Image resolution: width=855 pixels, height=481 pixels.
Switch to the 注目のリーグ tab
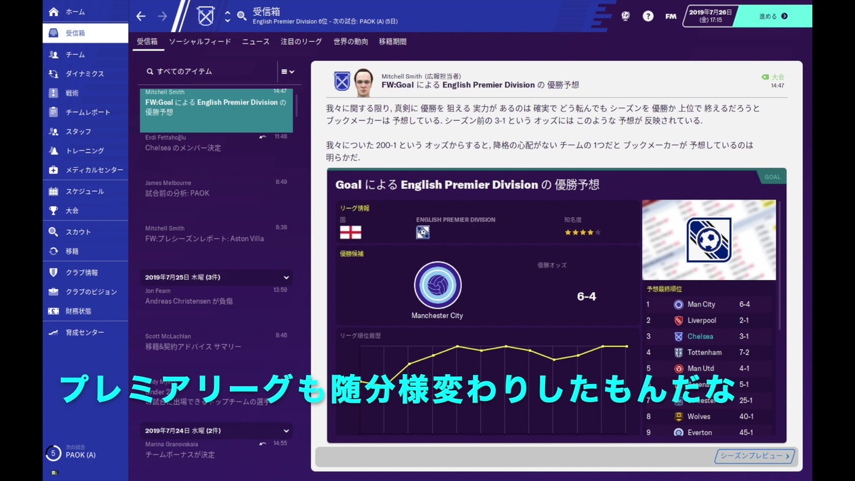click(301, 41)
